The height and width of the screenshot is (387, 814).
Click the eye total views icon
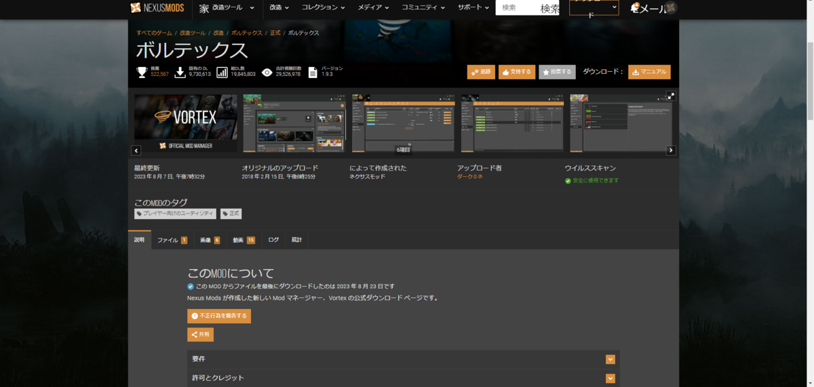click(267, 72)
